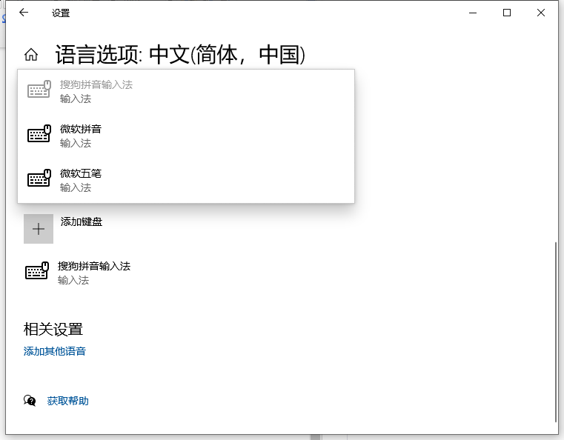Click the 相关设置 section heading

pyautogui.click(x=53, y=330)
